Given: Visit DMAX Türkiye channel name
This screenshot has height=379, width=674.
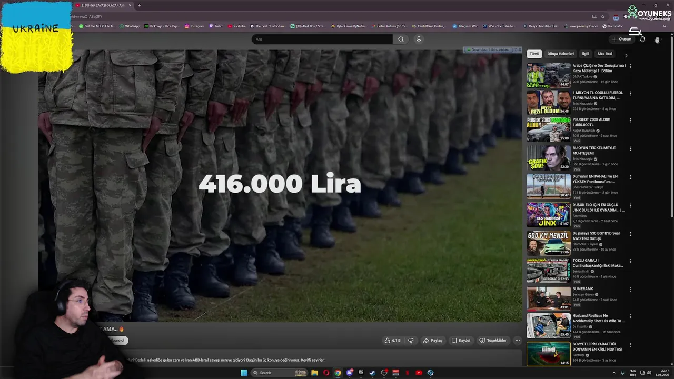Looking at the screenshot, I should pos(582,76).
